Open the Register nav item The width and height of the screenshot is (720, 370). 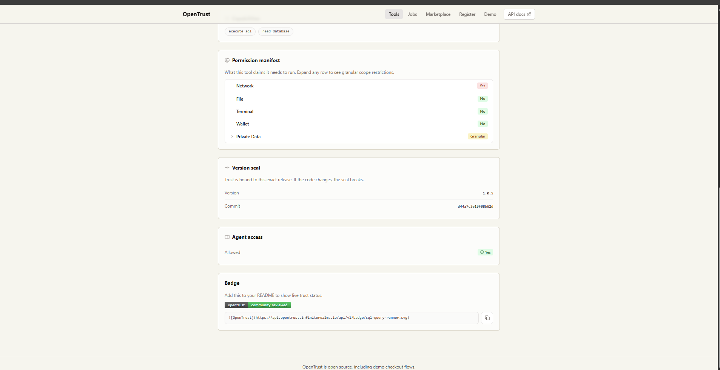coord(467,14)
